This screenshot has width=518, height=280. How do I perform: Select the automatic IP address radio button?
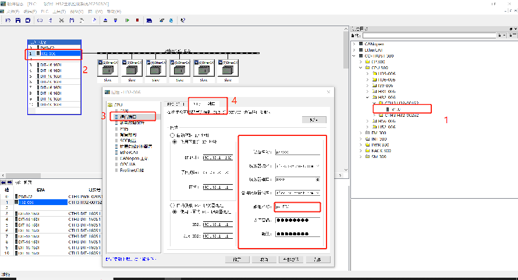point(172,135)
